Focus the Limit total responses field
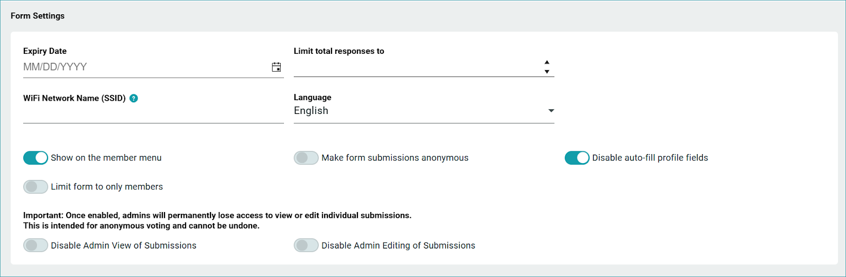846x277 pixels. (x=415, y=67)
